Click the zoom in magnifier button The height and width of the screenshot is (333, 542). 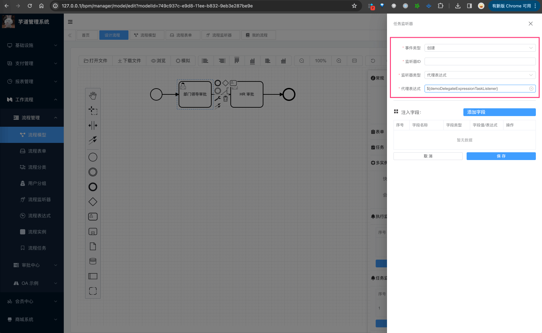[339, 61]
